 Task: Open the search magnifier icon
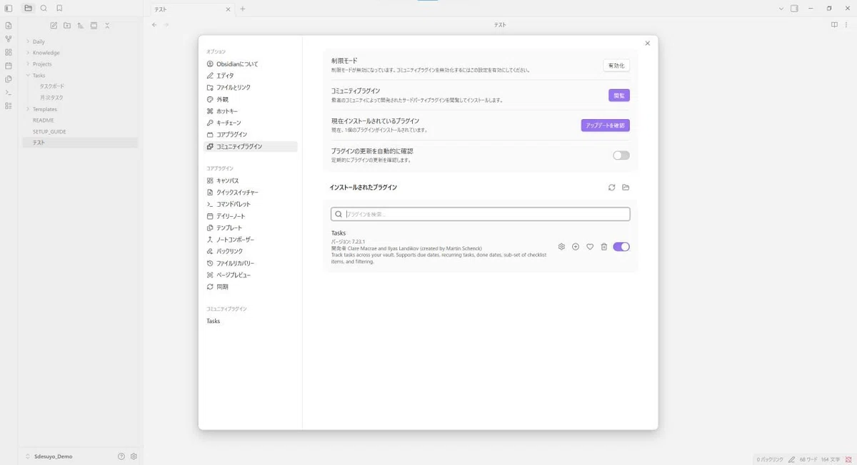pos(44,9)
